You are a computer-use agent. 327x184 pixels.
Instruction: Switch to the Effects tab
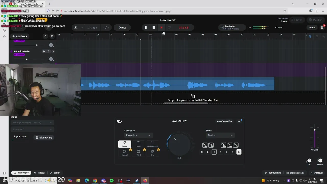pyautogui.click(x=39, y=173)
